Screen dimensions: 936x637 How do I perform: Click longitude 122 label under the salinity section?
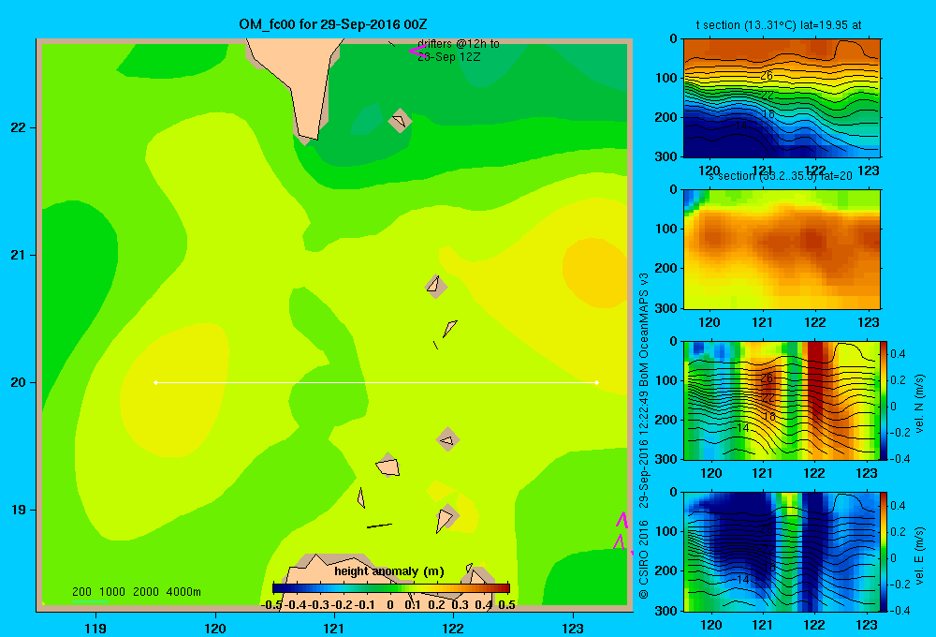pyautogui.click(x=815, y=322)
